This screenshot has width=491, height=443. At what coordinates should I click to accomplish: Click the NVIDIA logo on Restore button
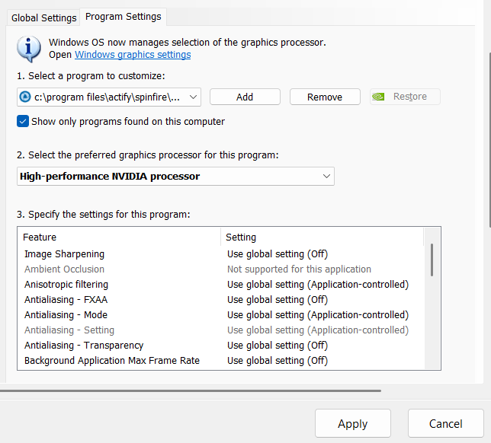pyautogui.click(x=377, y=97)
